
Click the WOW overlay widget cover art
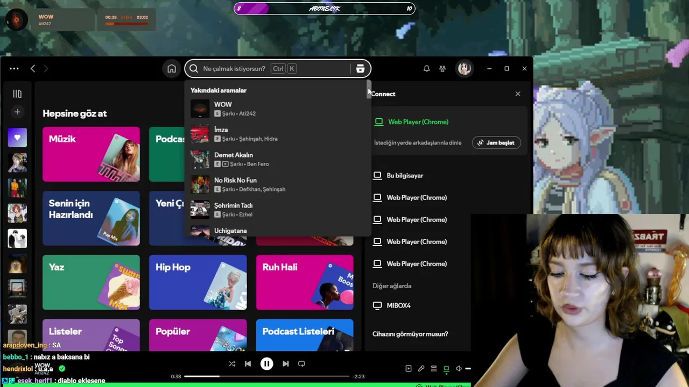coord(16,20)
